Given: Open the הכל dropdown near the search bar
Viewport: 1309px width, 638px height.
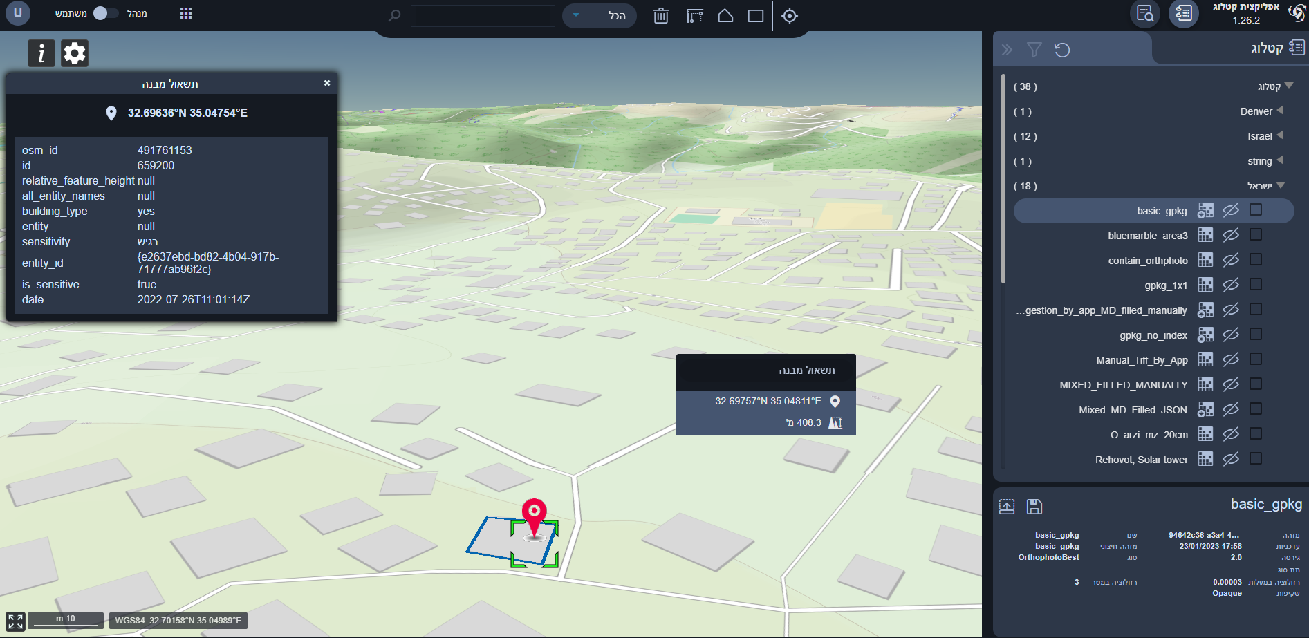Looking at the screenshot, I should (x=599, y=15).
